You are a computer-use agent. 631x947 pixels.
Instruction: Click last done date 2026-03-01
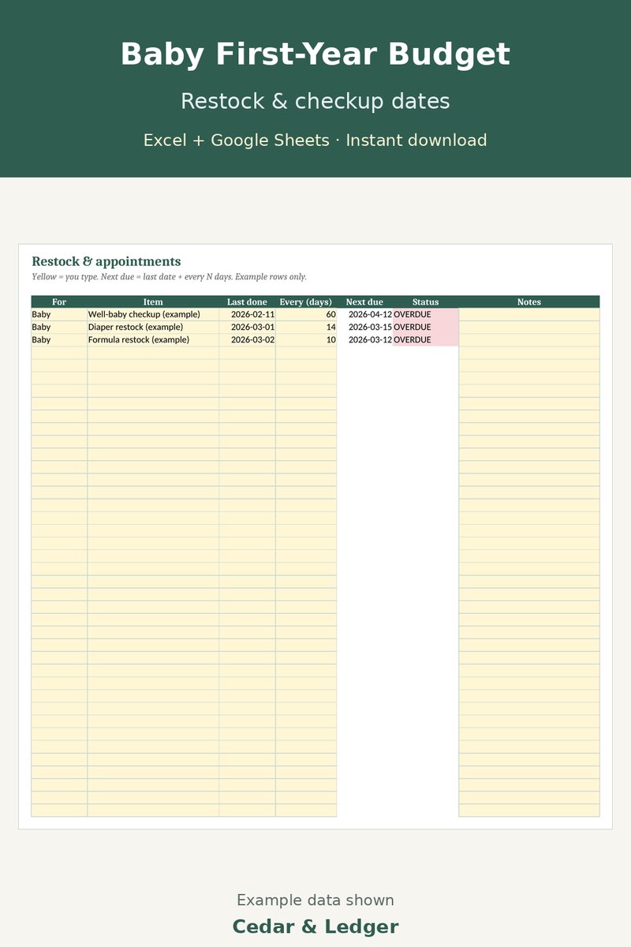[x=248, y=327]
